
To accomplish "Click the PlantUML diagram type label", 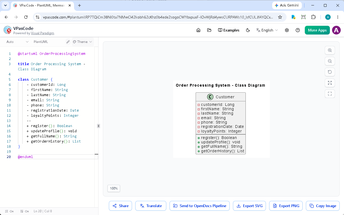I will pyautogui.click(x=41, y=42).
